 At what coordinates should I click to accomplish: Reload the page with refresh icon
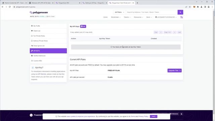(x=10, y=7)
